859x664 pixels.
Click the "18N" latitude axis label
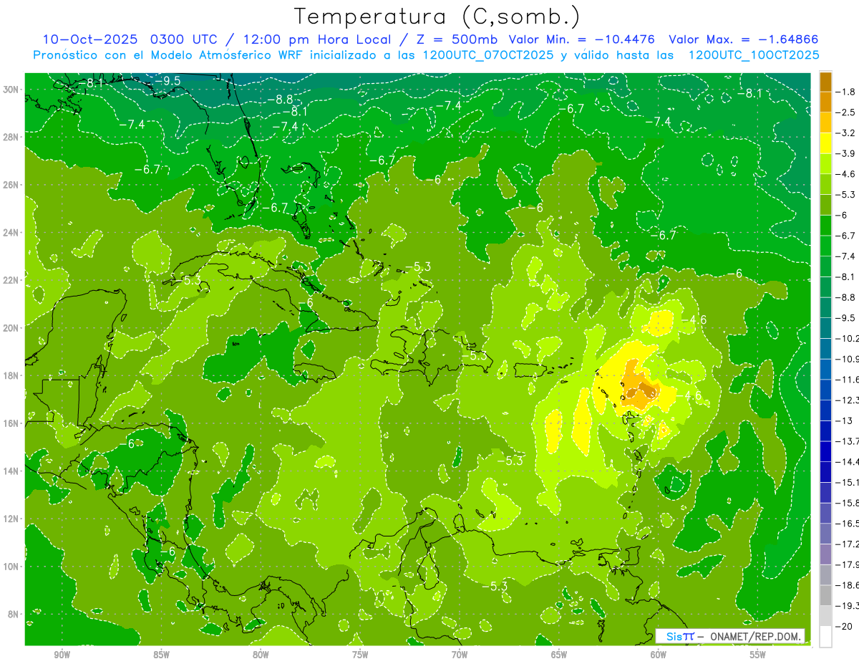[x=10, y=376]
